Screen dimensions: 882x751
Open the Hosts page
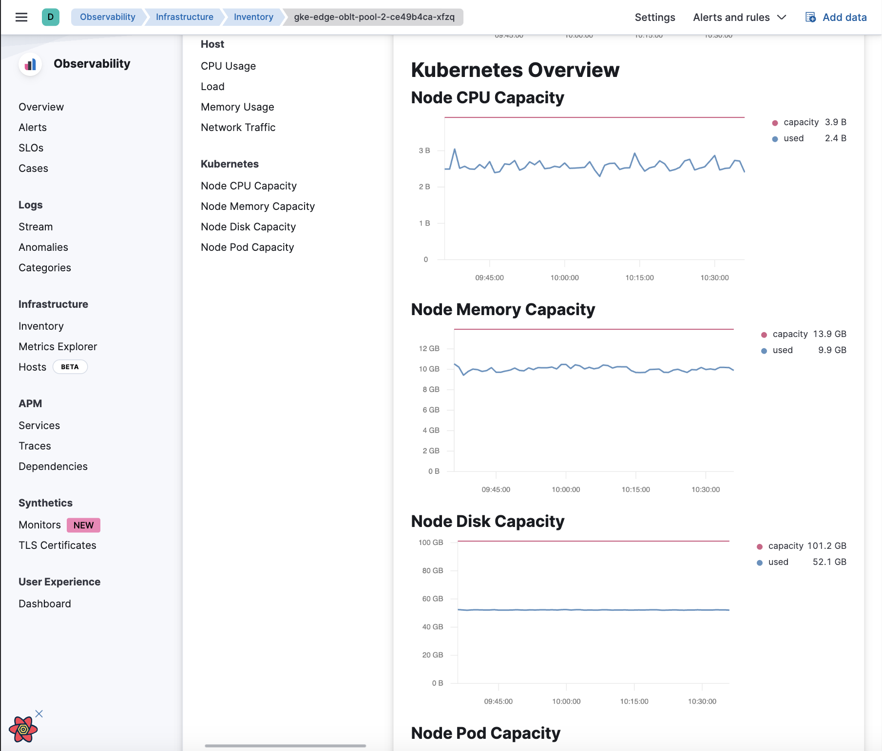point(32,367)
